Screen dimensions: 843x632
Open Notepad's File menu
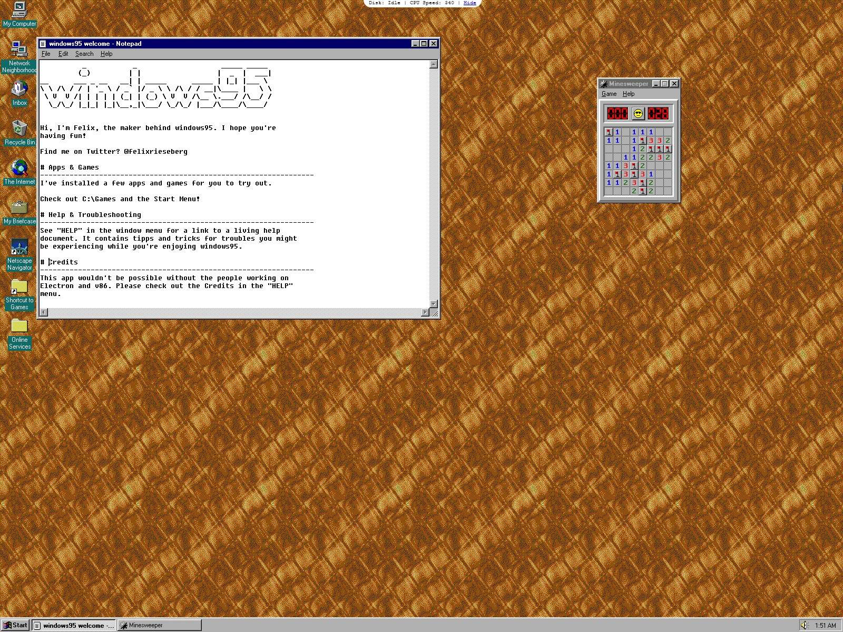click(45, 53)
